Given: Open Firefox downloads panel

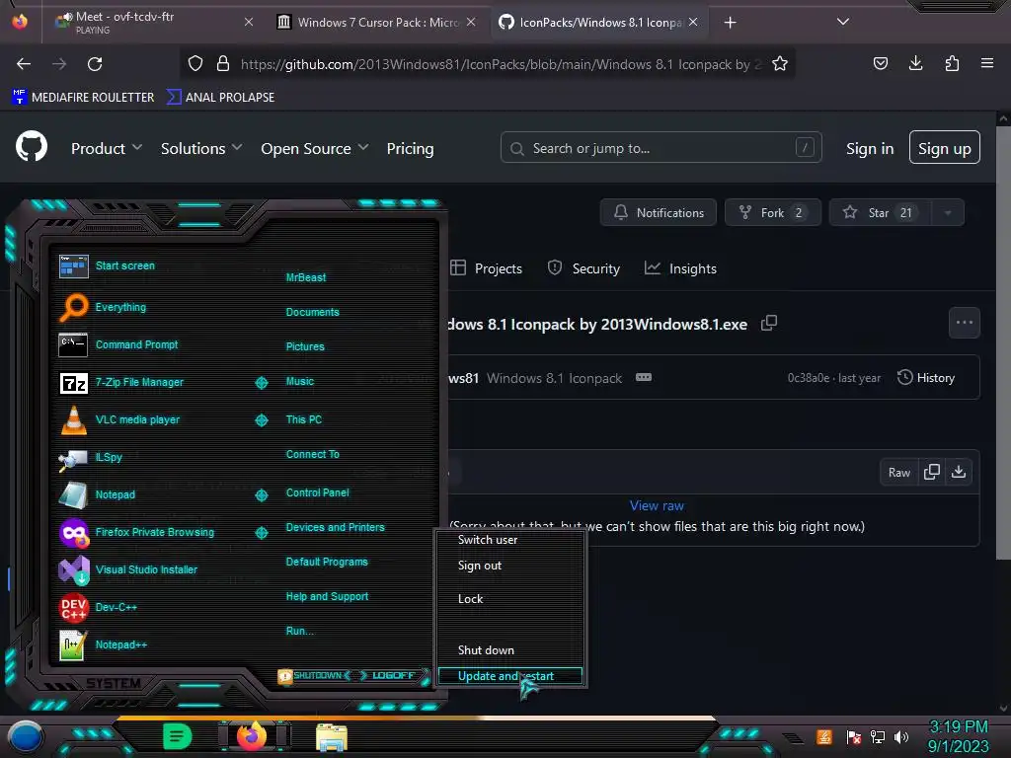Looking at the screenshot, I should click(915, 63).
